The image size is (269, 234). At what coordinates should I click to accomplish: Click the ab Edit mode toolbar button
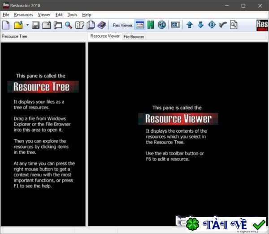pyautogui.click(x=176, y=25)
